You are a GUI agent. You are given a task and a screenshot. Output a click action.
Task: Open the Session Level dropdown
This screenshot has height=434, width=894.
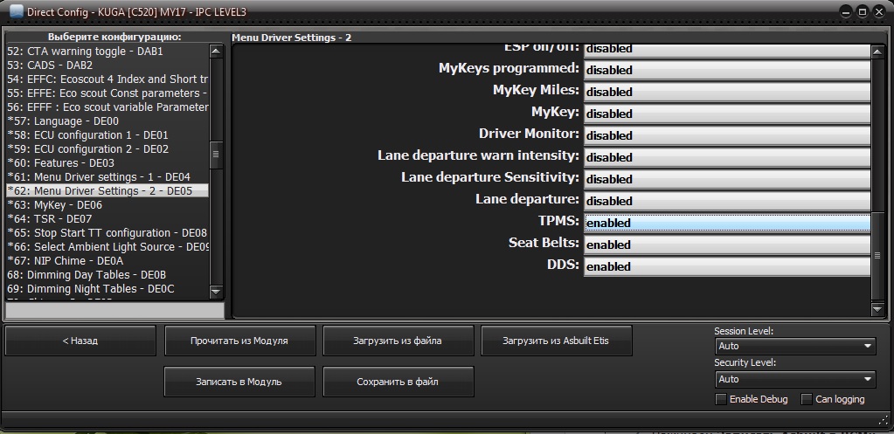794,346
